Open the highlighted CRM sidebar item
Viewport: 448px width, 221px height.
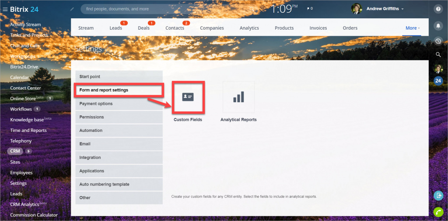coord(15,151)
